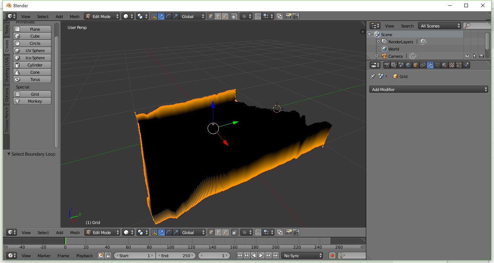Open the No Sync playback dropdown
Screen dimensions: 494x263
pyautogui.click(x=302, y=255)
